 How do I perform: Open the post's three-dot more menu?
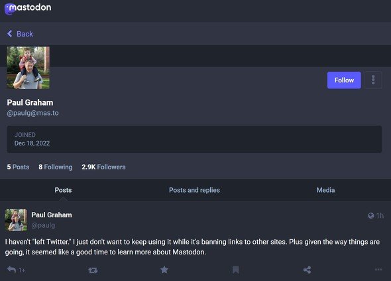click(378, 270)
